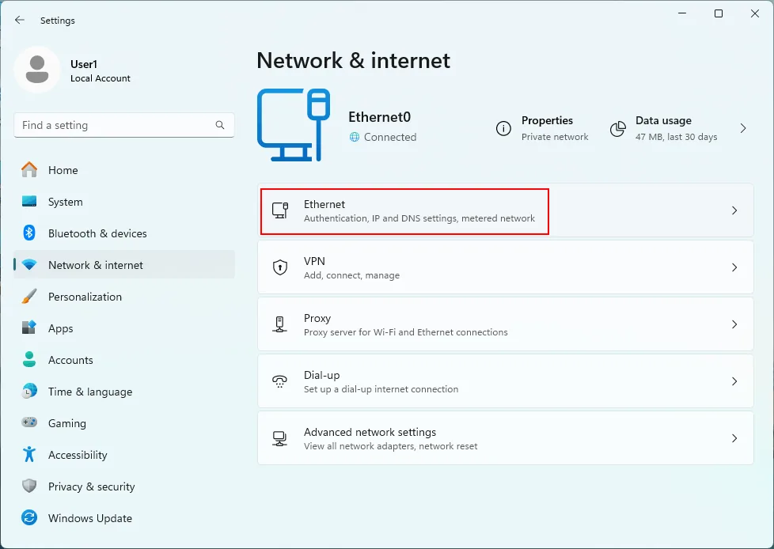Open Personalization settings

pos(124,297)
